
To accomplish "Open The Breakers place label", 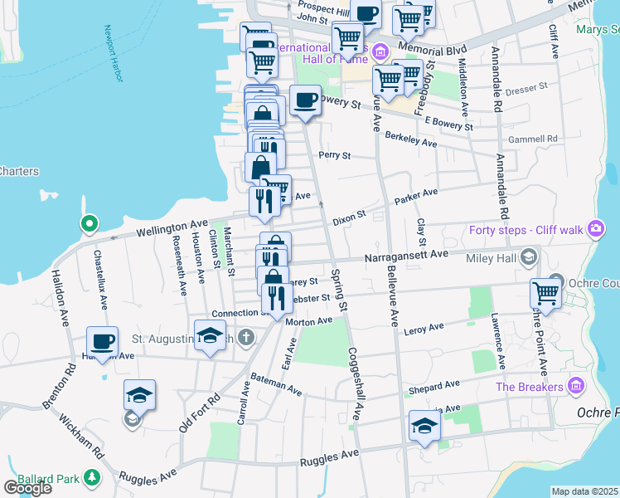I will pyautogui.click(x=530, y=387).
